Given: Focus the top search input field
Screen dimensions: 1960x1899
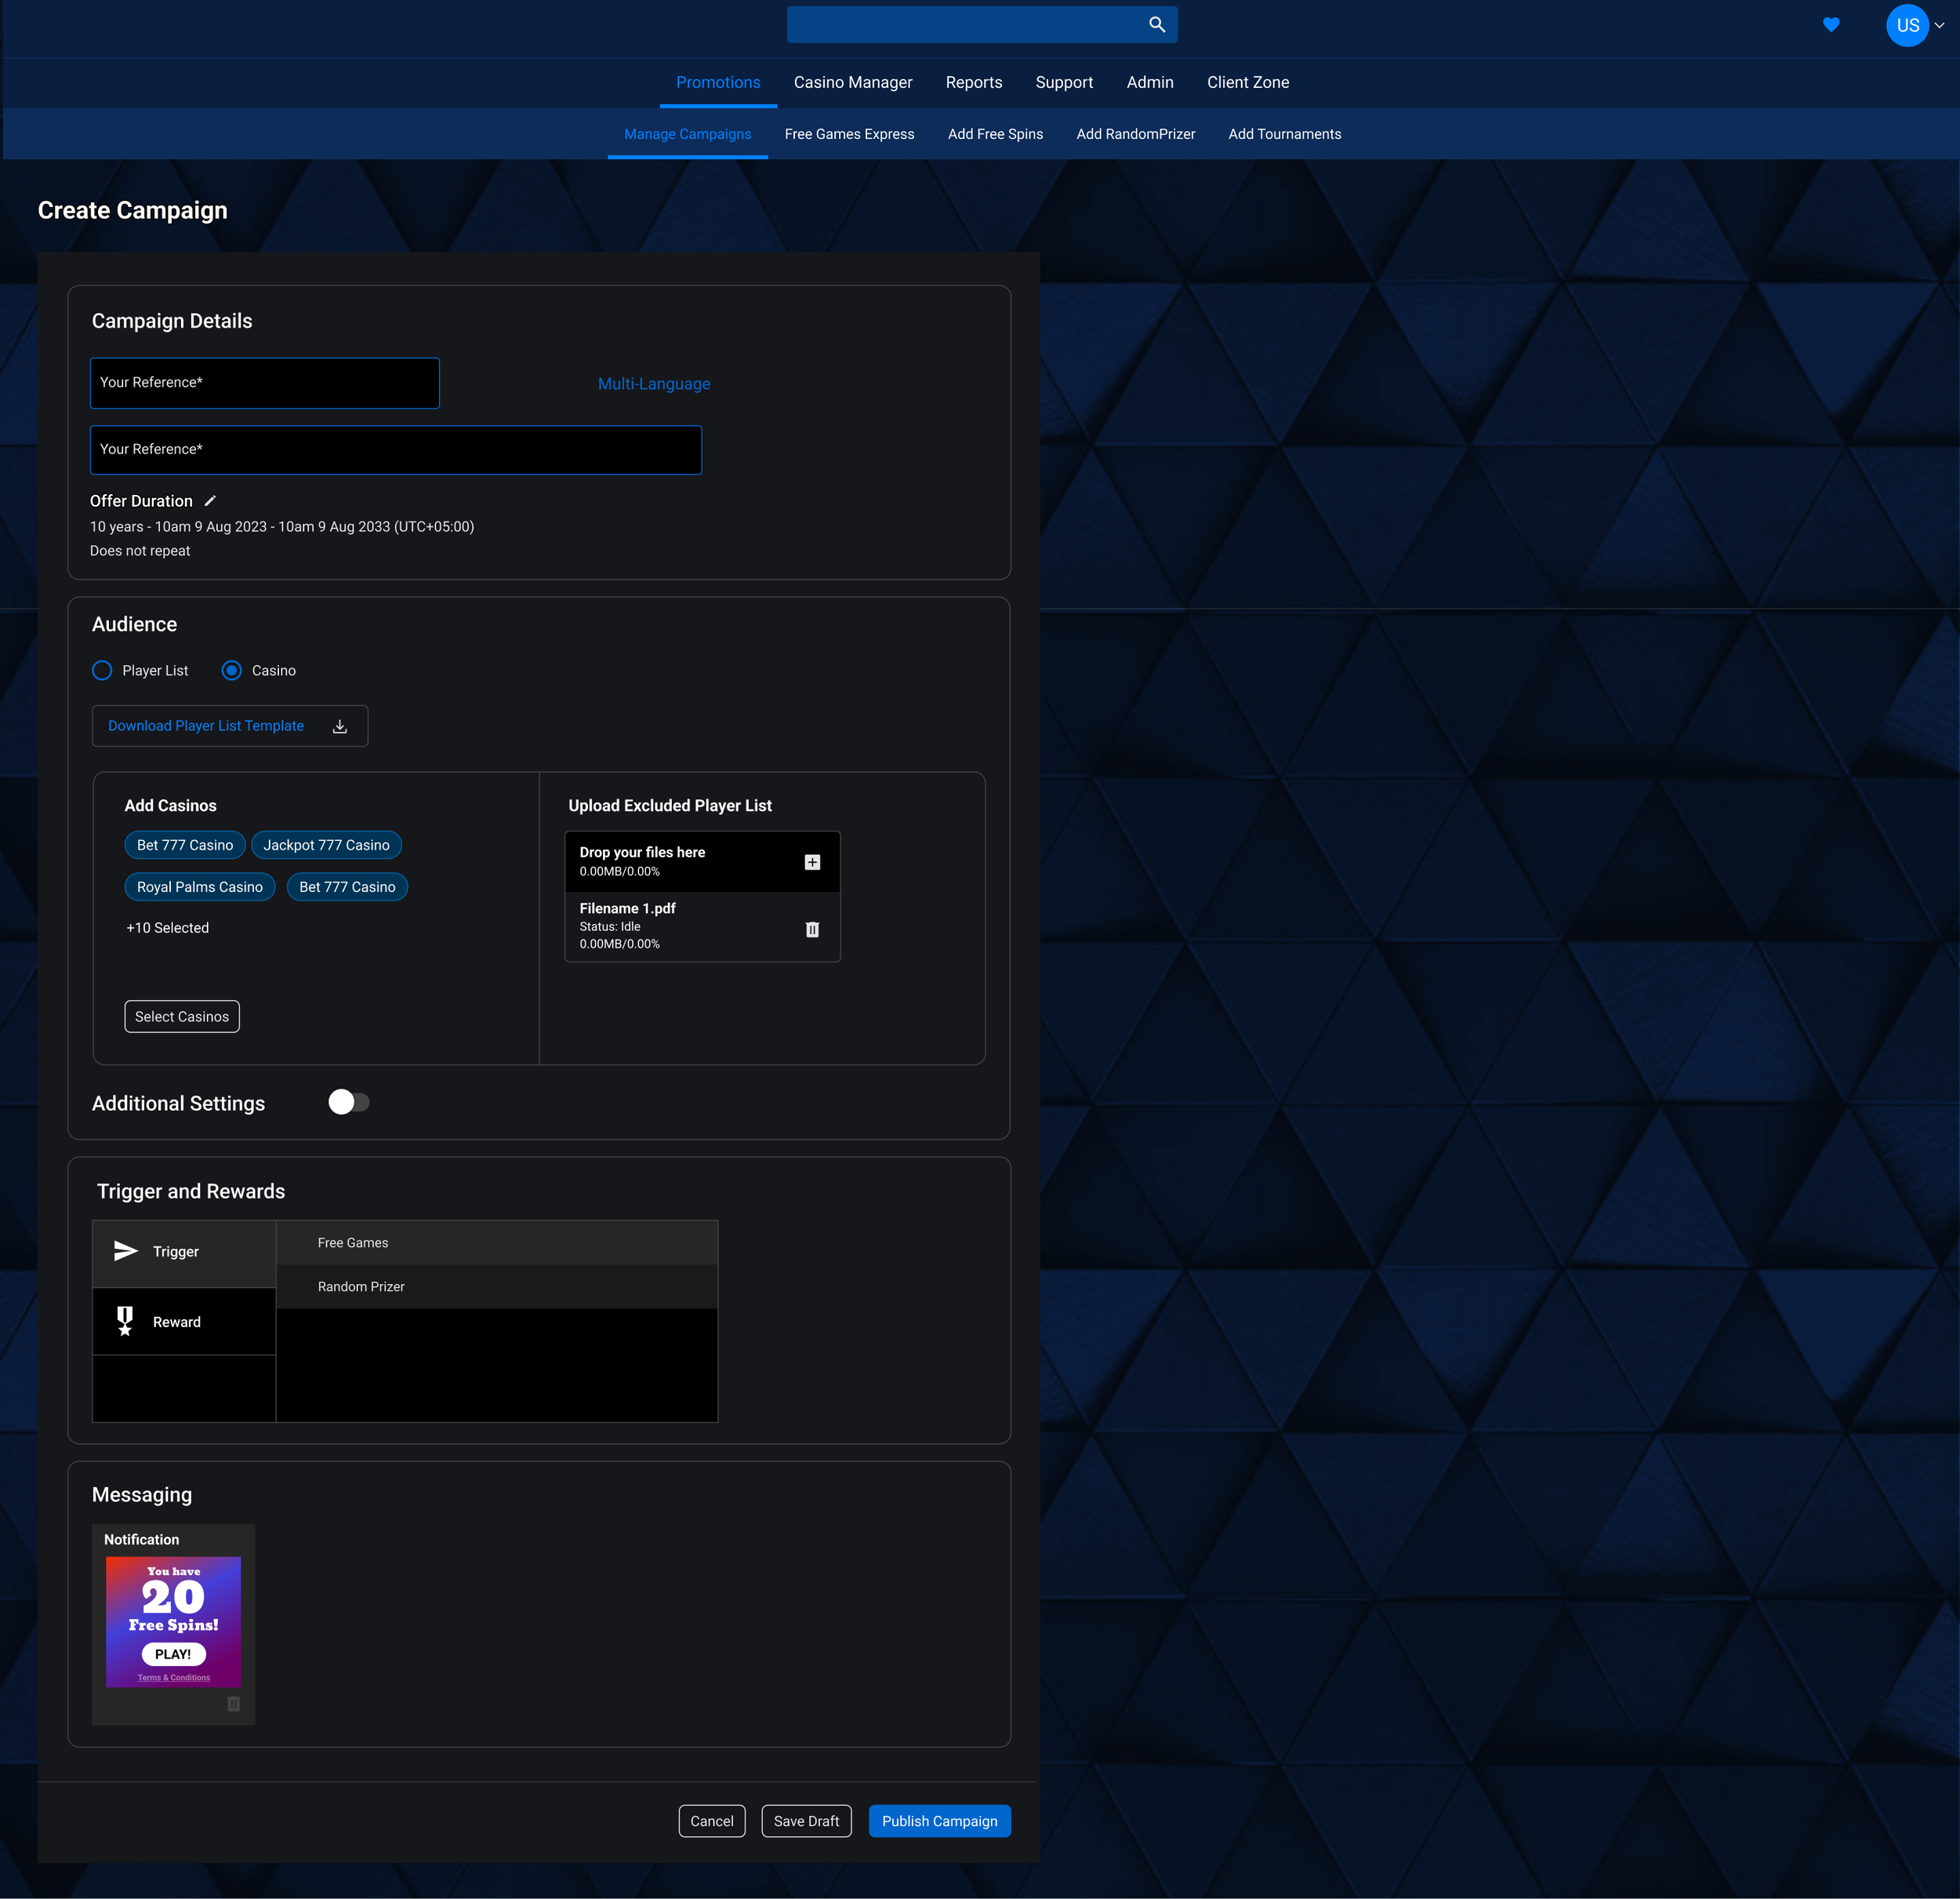Looking at the screenshot, I should [x=982, y=25].
